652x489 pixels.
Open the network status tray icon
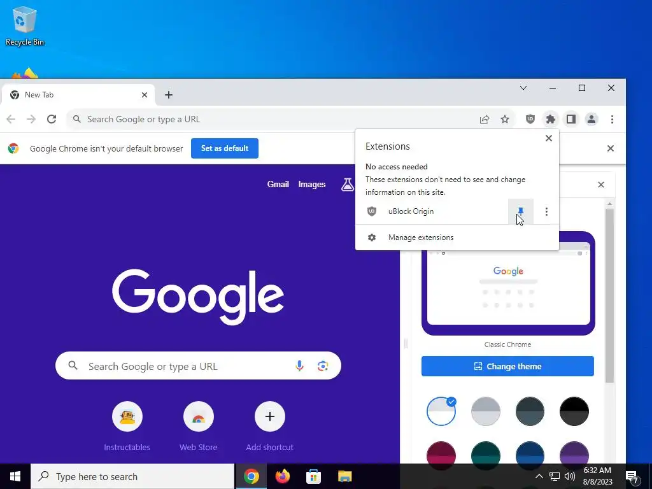tap(555, 476)
